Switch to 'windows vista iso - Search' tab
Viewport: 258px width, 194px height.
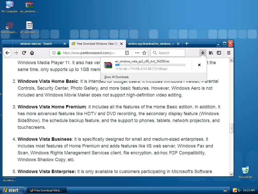[36, 44]
